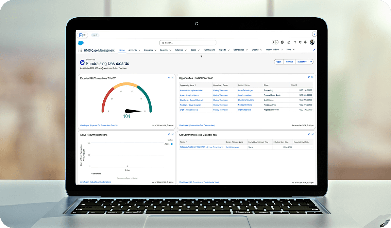Image resolution: width=391 pixels, height=228 pixels.
Task: Expand the Cases tab chevron
Action: click(x=199, y=50)
